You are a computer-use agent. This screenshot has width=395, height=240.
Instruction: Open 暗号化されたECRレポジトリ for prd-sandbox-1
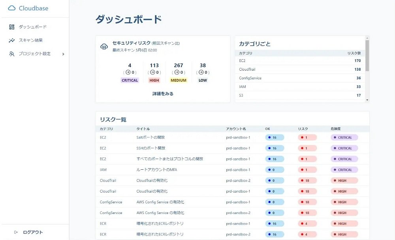(x=160, y=224)
